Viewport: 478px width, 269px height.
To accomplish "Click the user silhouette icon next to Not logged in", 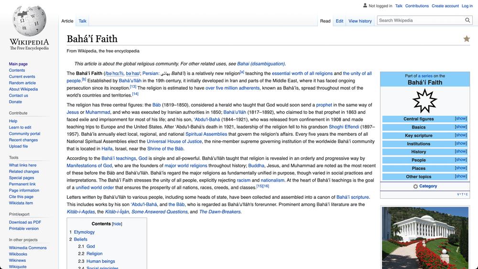I will click(365, 5).
